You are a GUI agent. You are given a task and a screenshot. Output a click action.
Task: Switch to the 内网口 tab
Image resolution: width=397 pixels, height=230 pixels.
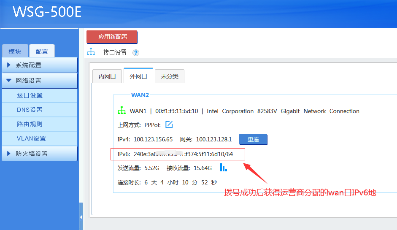[x=107, y=76]
